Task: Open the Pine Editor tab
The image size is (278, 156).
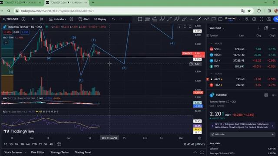Action: click(38, 152)
